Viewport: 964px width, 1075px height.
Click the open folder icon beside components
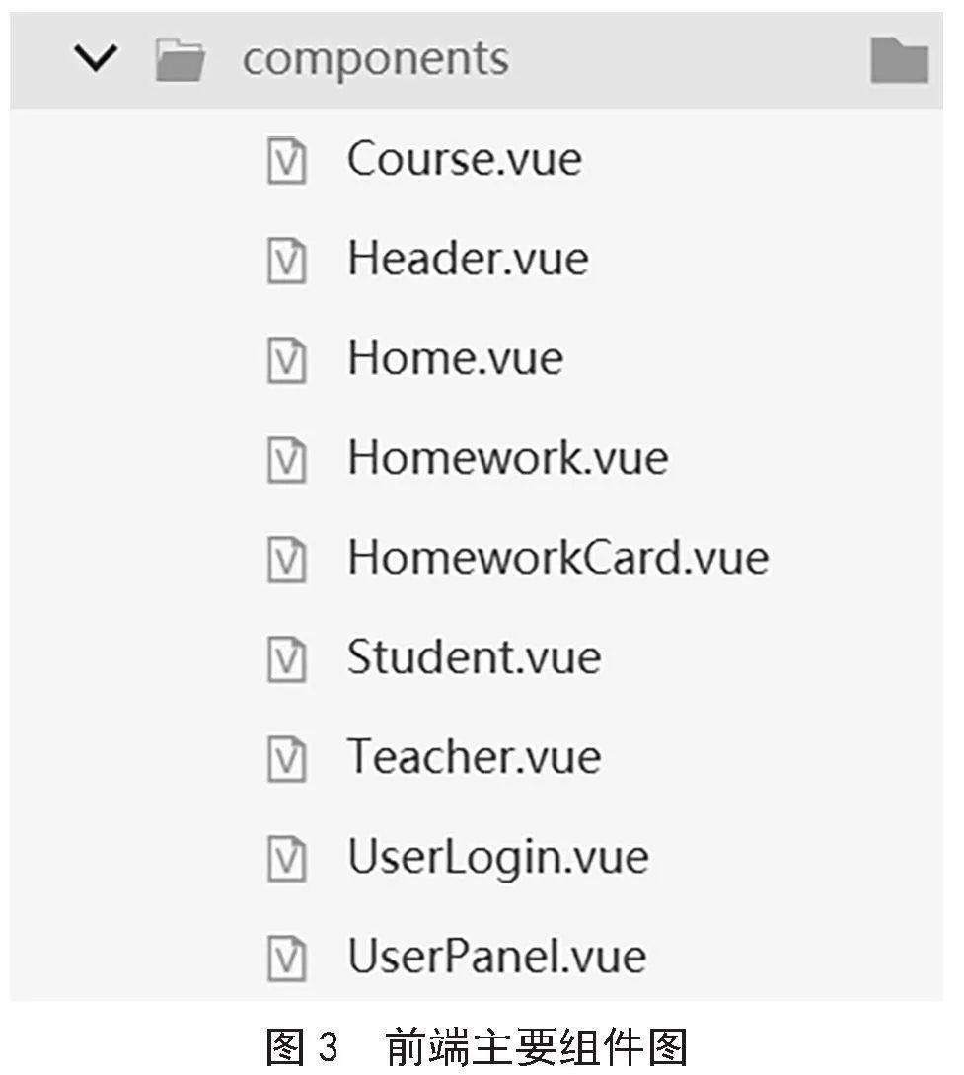click(x=180, y=60)
